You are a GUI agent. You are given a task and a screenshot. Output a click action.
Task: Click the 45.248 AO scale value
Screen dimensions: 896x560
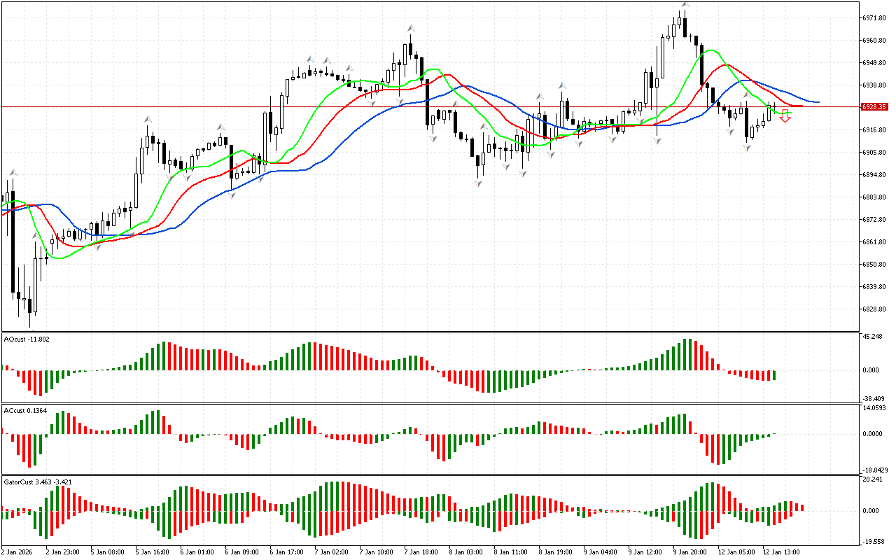point(874,337)
